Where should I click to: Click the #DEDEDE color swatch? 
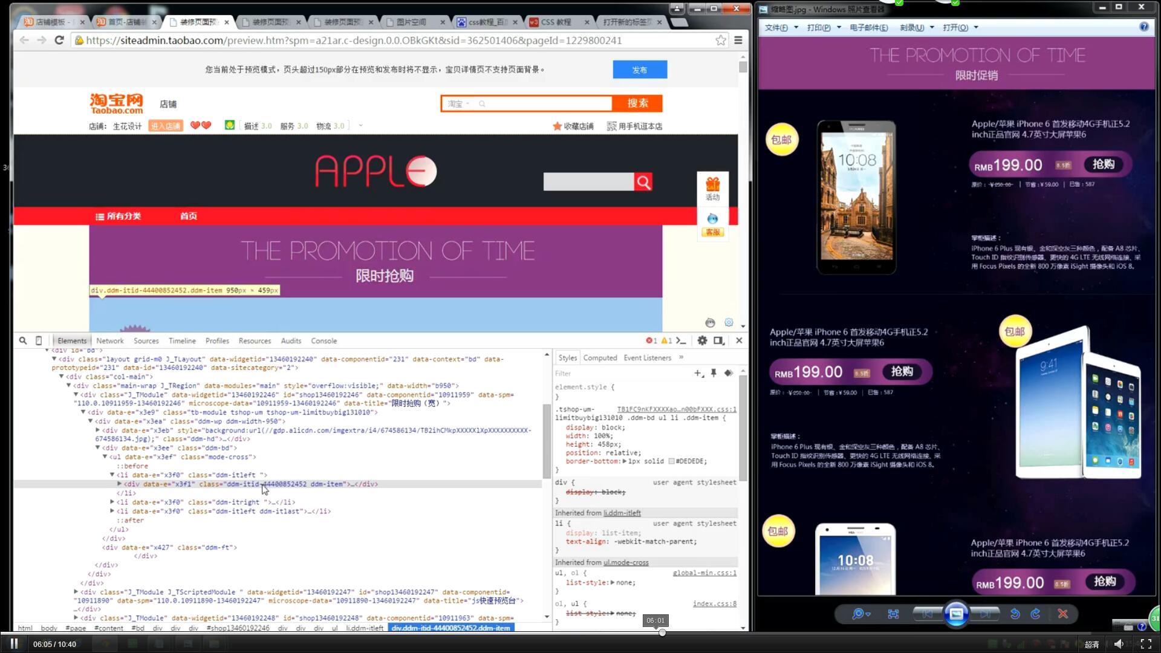click(x=671, y=461)
